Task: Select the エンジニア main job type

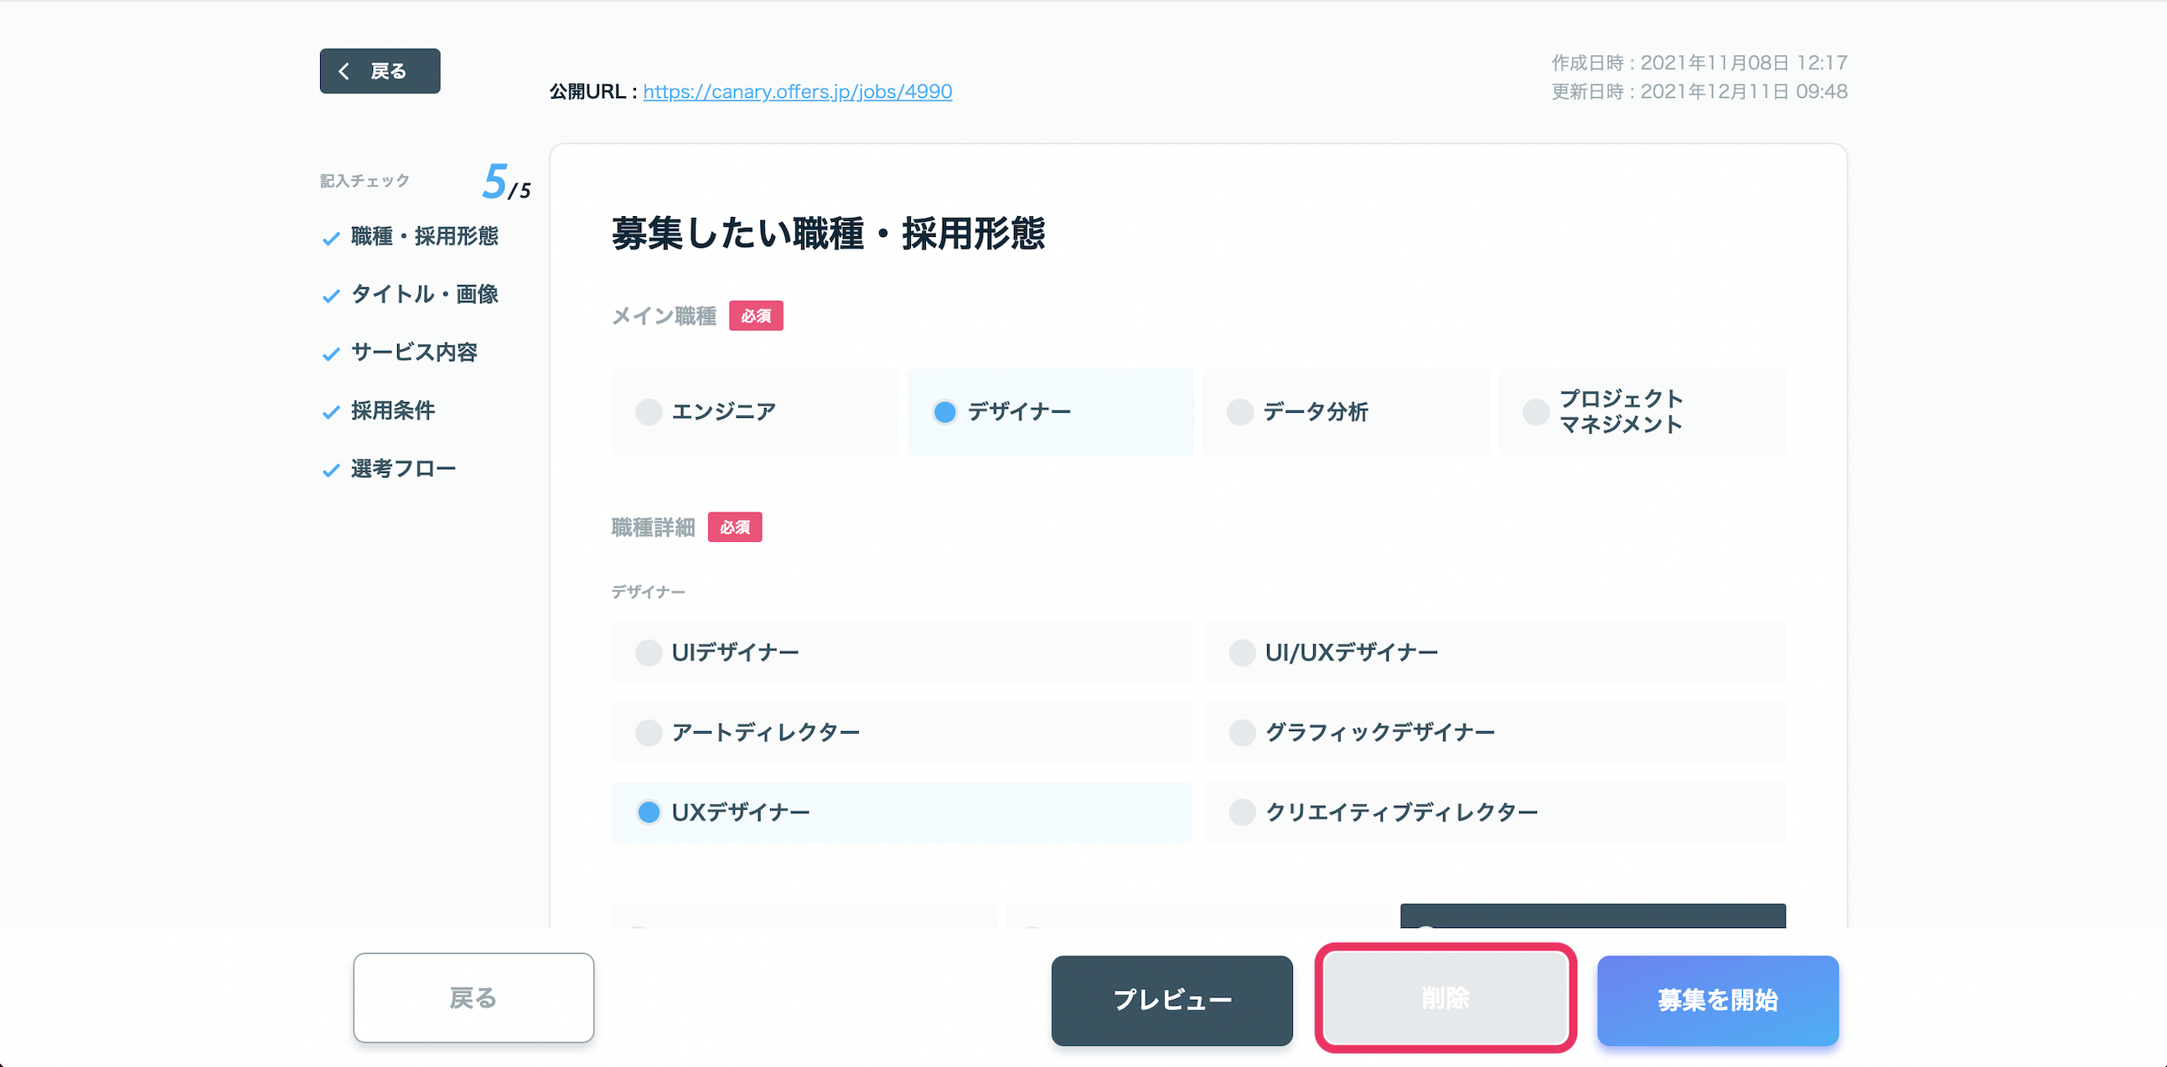Action: coord(754,412)
